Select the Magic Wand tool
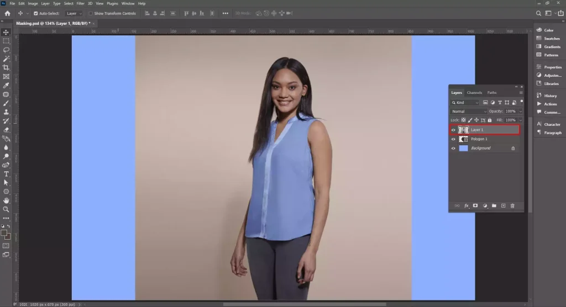This screenshot has width=566, height=307. click(x=6, y=59)
